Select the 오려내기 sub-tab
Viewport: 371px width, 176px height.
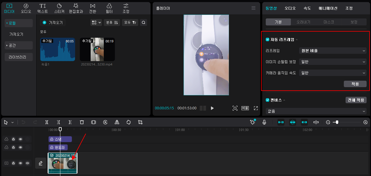click(x=303, y=22)
